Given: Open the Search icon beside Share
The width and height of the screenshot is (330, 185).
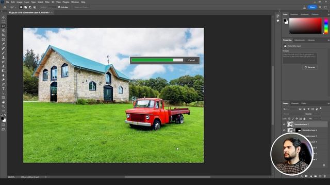Looking at the screenshot, I should [320, 7].
